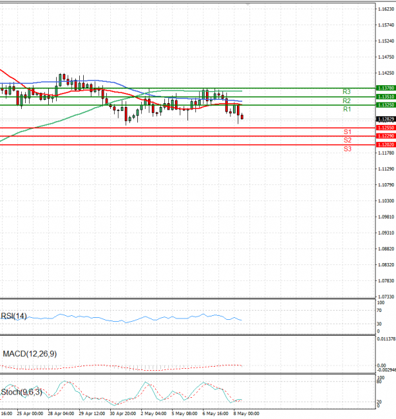Select the green 1.13510 price tag
The image size is (396, 419).
pos(385,96)
